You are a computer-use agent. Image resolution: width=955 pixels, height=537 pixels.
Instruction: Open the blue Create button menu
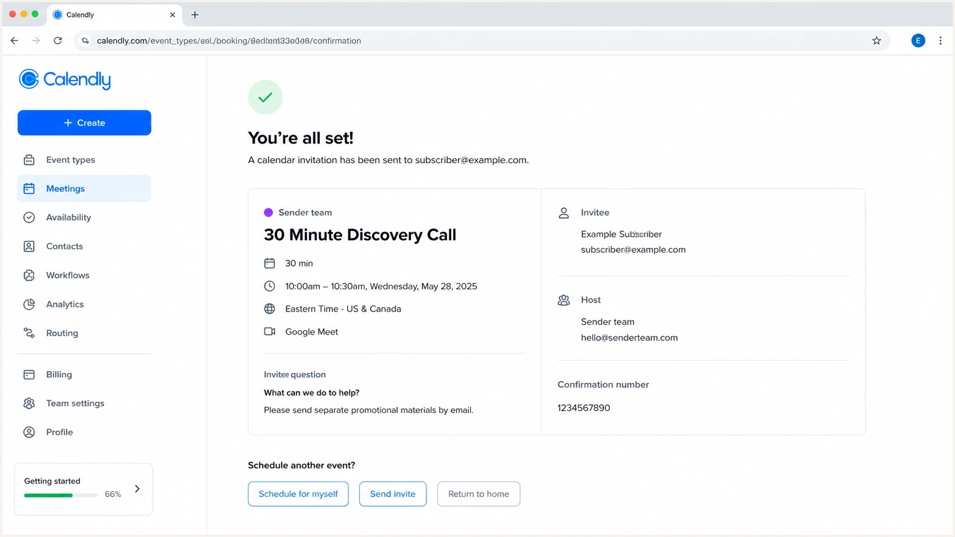(85, 123)
